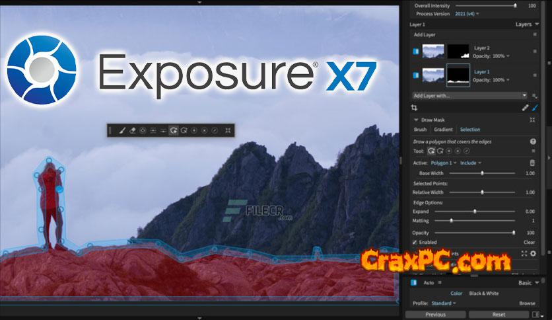552x320 pixels.
Task: Pick the second polygon tool in Tool row
Action: pyautogui.click(x=440, y=151)
